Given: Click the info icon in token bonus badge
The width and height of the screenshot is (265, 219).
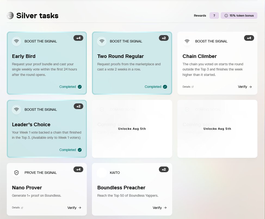Looking at the screenshot, I should tap(226, 16).
